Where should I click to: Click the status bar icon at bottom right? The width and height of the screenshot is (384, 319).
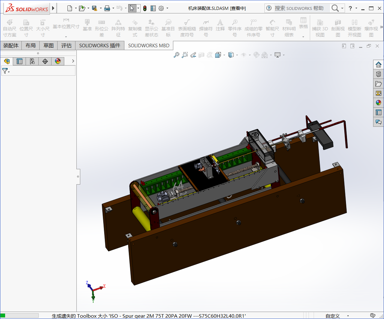tap(372, 315)
